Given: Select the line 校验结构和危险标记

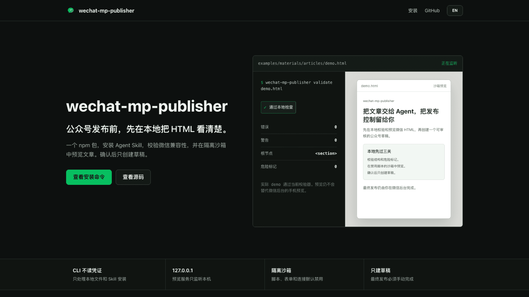Looking at the screenshot, I should click(x=383, y=160).
